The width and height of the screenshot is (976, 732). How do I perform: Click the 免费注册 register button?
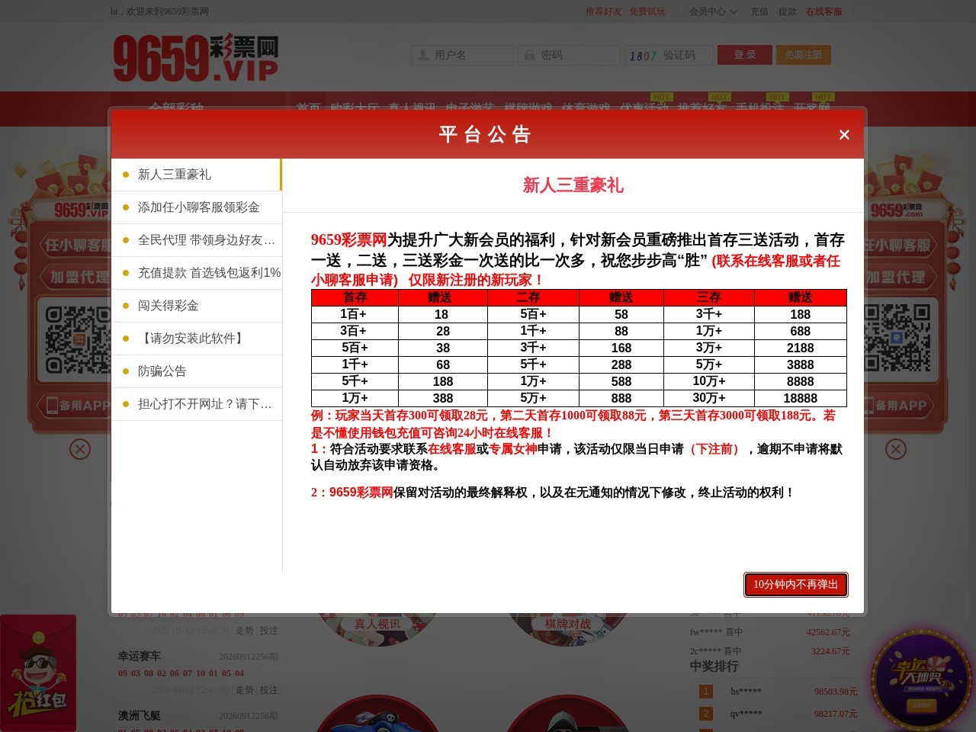click(803, 55)
